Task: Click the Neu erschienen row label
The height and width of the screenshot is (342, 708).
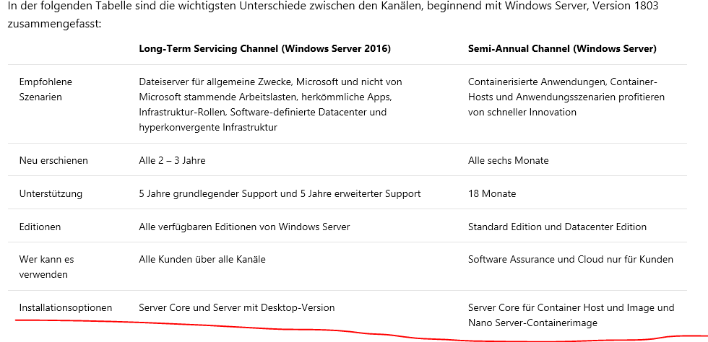Action: (53, 160)
